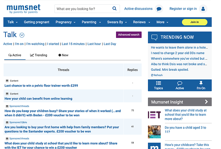Screen dimensions: 221x149
Task: Open trending 'He wants to leave them alone in a hote...'
Action: (x=179, y=47)
